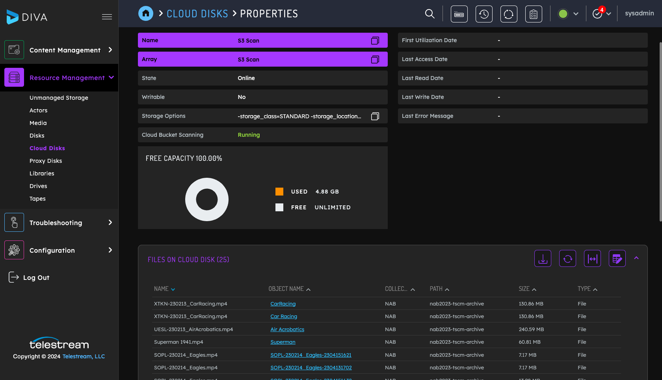Screen dimensions: 662x380
Task: Collapse the Resource Management menu chevron
Action: [111, 77]
